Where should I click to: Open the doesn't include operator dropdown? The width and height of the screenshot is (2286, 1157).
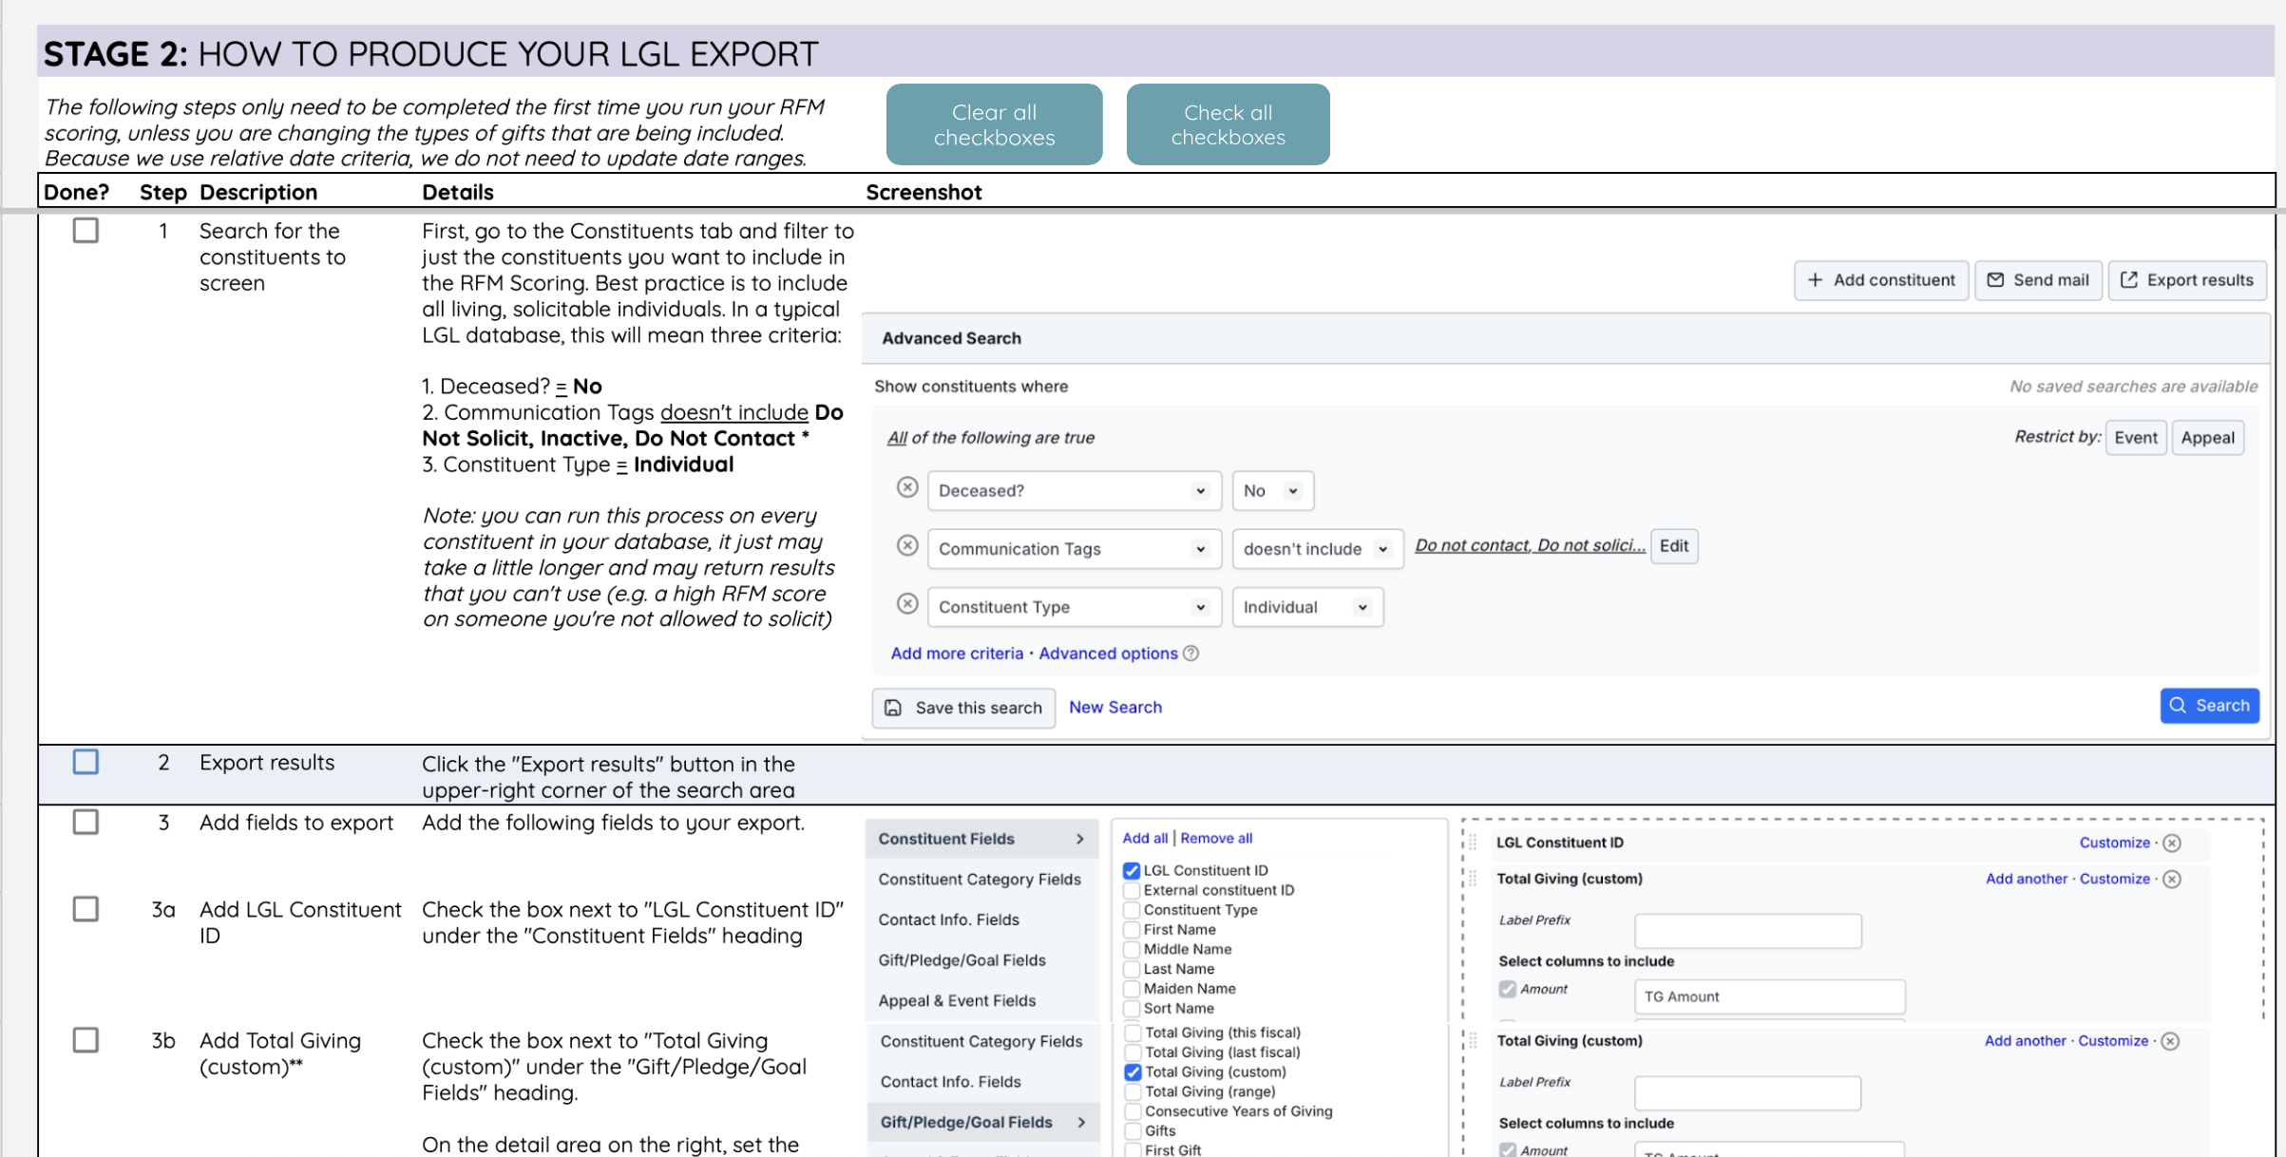click(1316, 549)
